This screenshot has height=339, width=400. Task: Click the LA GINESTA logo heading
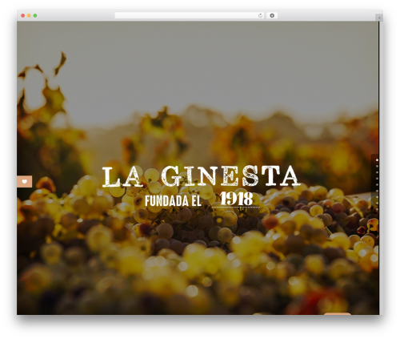pyautogui.click(x=202, y=176)
